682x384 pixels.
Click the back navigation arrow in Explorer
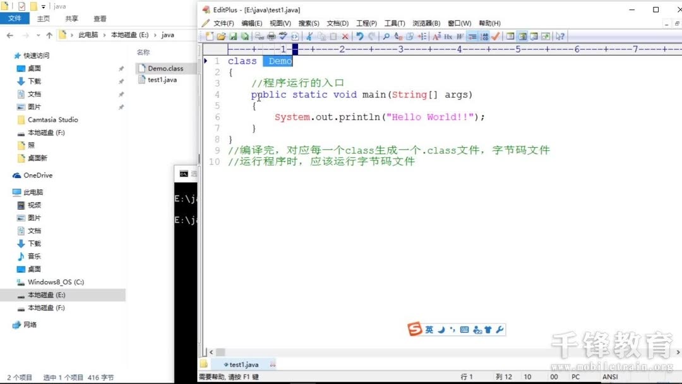[9, 36]
